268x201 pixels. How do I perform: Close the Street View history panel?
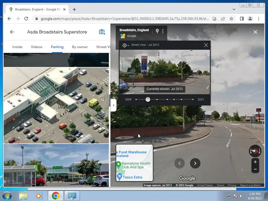pos(206,45)
